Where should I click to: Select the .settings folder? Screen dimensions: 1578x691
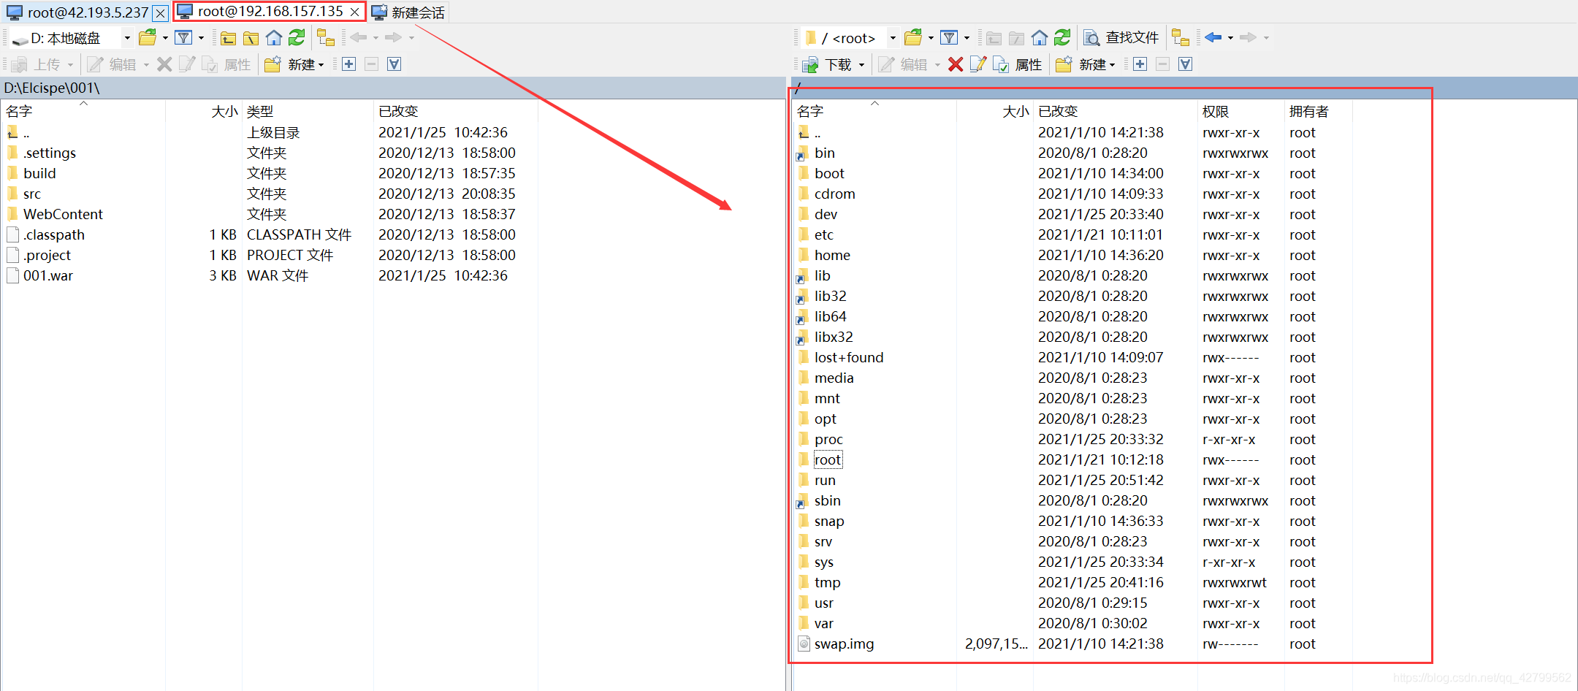pos(50,153)
